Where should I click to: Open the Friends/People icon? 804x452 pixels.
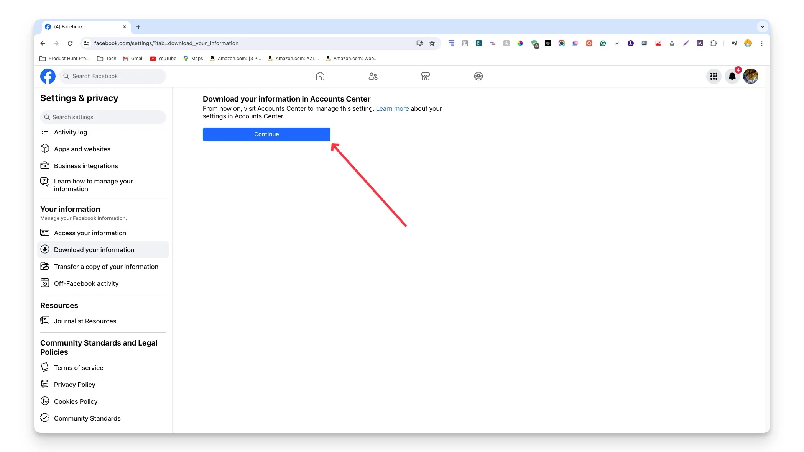pyautogui.click(x=373, y=75)
